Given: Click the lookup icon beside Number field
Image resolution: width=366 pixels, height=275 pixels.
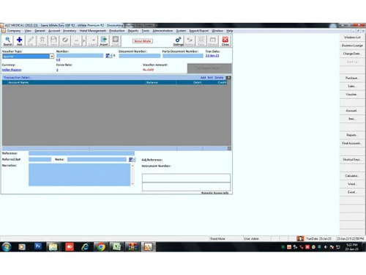Looking at the screenshot, I should (108, 56).
